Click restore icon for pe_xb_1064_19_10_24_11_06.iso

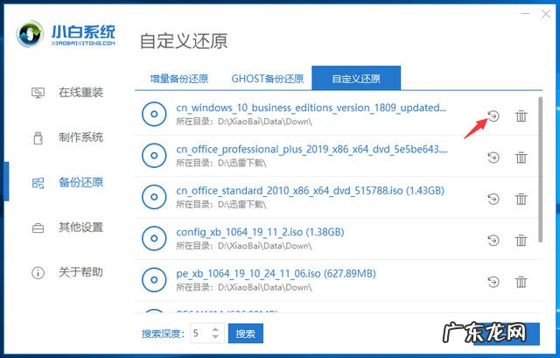pos(493,282)
